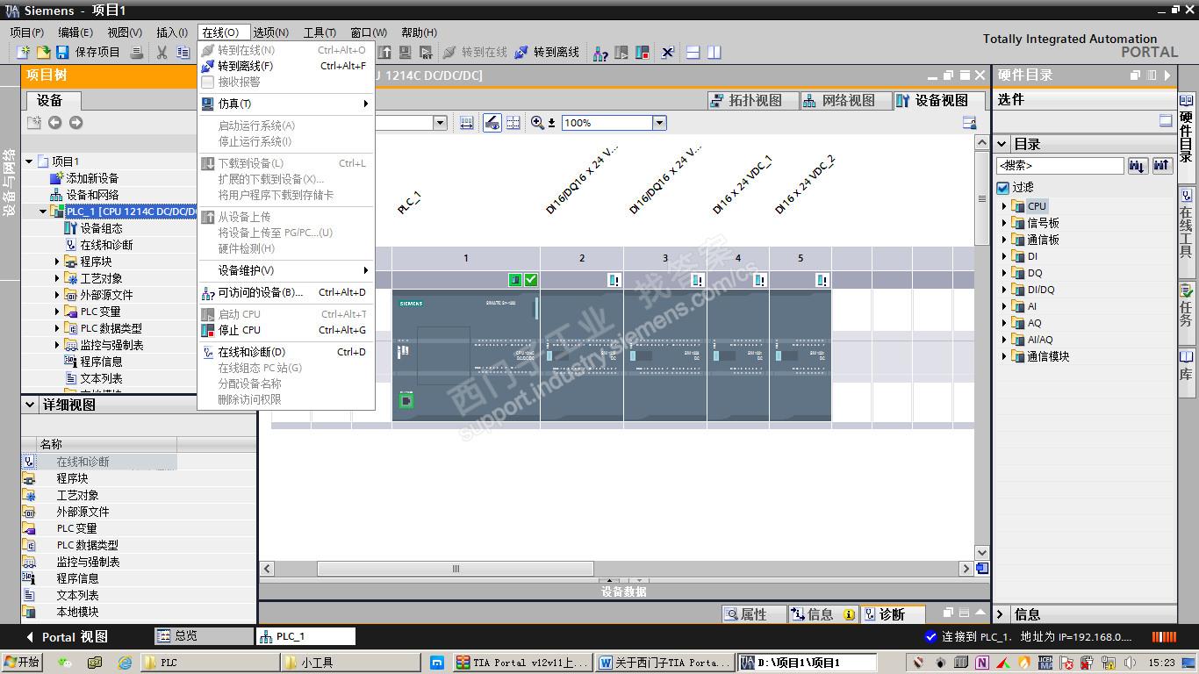The image size is (1199, 674).
Task: Click the forward arrow in project tree
Action: tap(75, 123)
